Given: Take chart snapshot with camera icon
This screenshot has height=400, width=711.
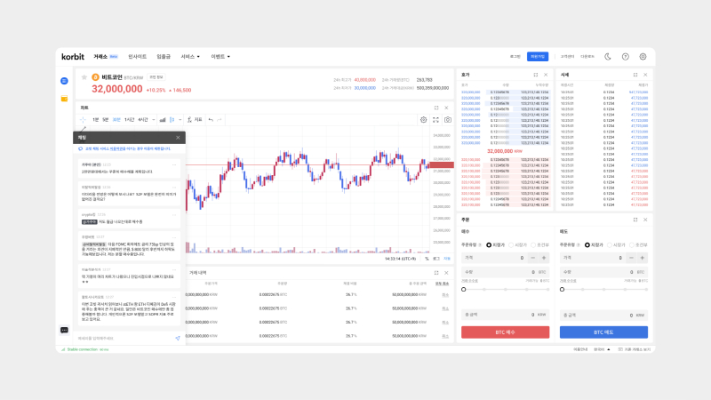Looking at the screenshot, I should 448,119.
